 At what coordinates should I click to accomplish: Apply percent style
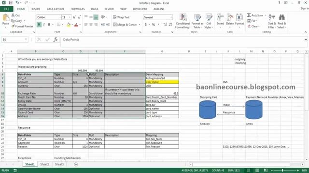154,25
